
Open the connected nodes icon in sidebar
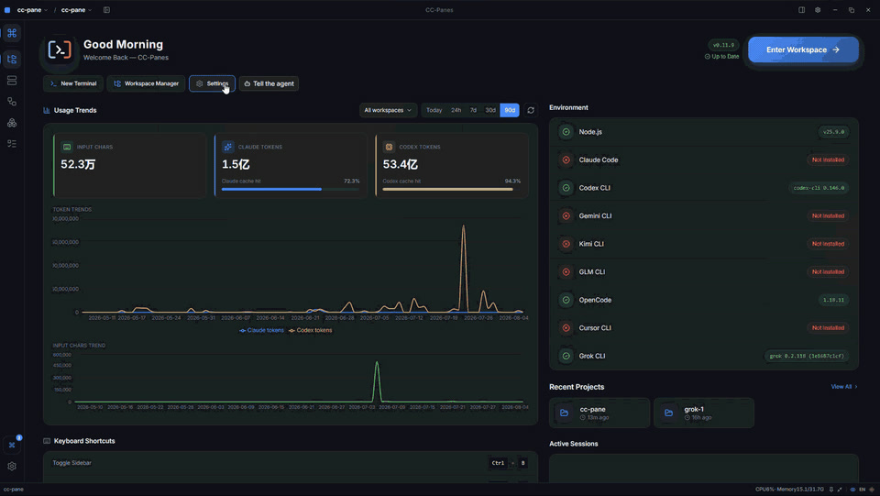(x=12, y=102)
